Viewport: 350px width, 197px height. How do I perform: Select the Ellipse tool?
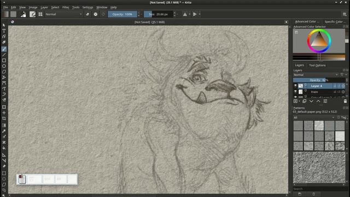(x=4, y=66)
